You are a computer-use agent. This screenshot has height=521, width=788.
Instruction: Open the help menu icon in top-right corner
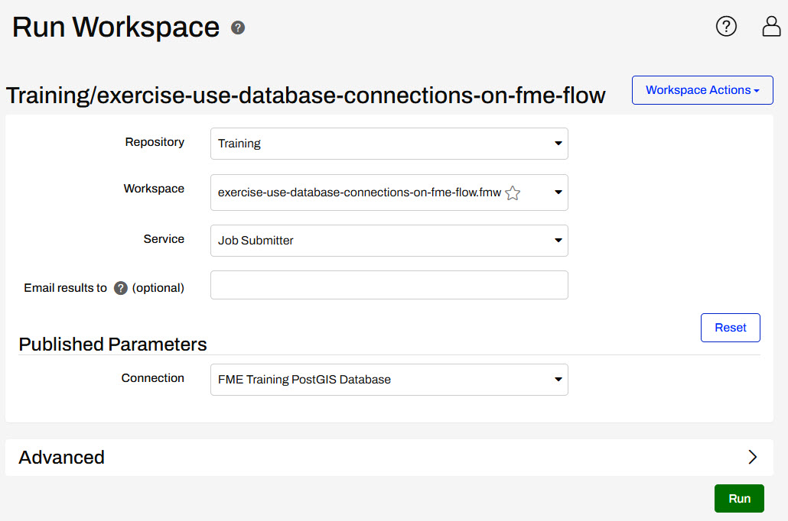click(x=725, y=27)
